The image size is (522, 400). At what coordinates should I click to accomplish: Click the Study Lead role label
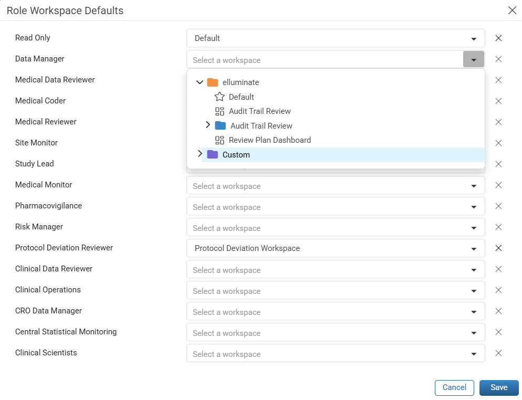coord(34,164)
